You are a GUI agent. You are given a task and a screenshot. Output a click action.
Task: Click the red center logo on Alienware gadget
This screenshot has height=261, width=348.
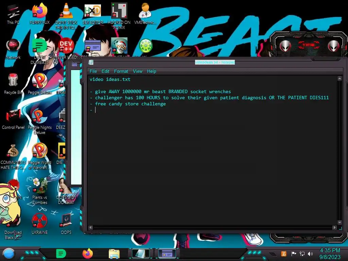point(309,45)
